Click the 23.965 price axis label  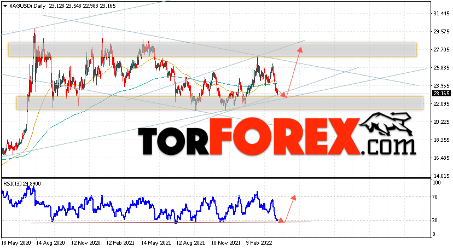tap(442, 85)
